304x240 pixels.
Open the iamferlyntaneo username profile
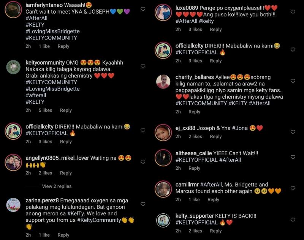[x=44, y=5]
